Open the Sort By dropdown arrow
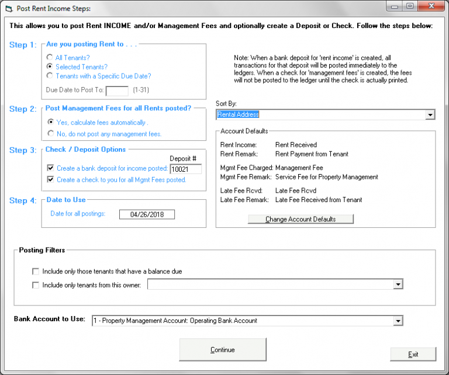Image resolution: width=449 pixels, height=375 pixels. 430,114
